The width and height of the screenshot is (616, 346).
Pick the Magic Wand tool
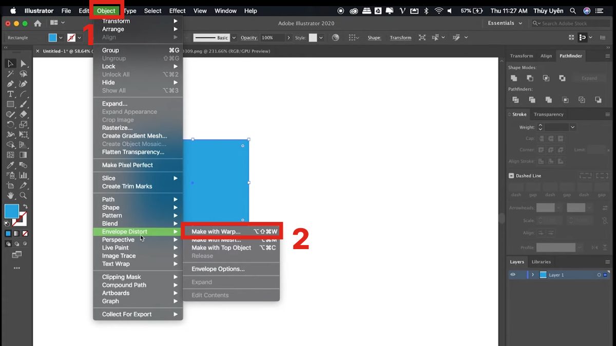click(10, 74)
